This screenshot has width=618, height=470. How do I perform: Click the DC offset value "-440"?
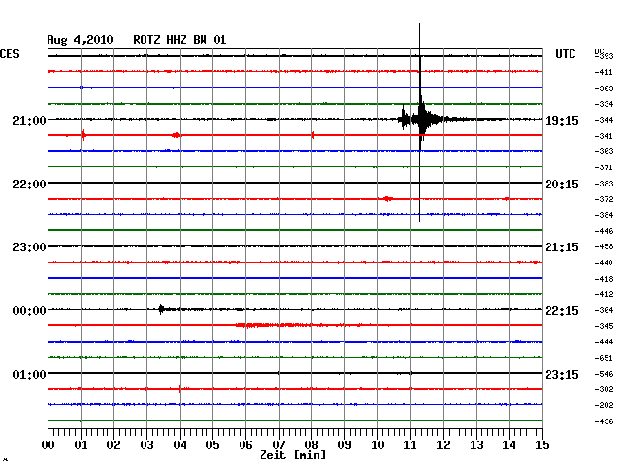[604, 263]
